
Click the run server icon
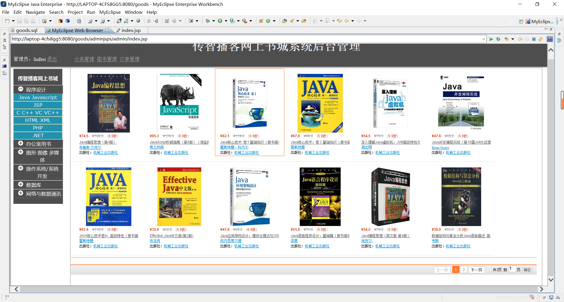coord(126,21)
